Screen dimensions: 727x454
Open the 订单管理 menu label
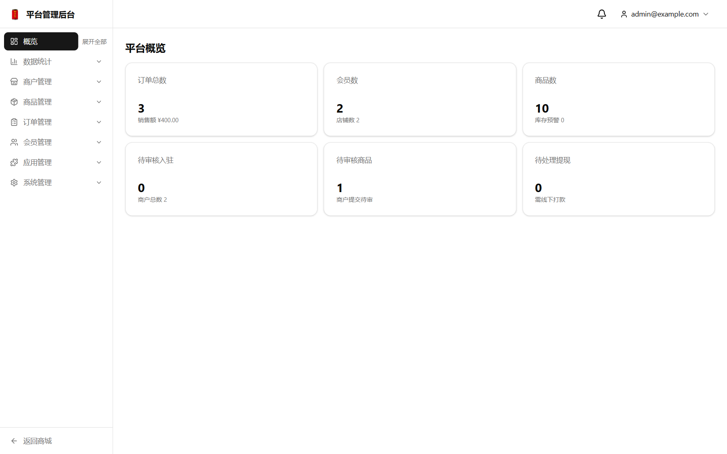(x=37, y=122)
